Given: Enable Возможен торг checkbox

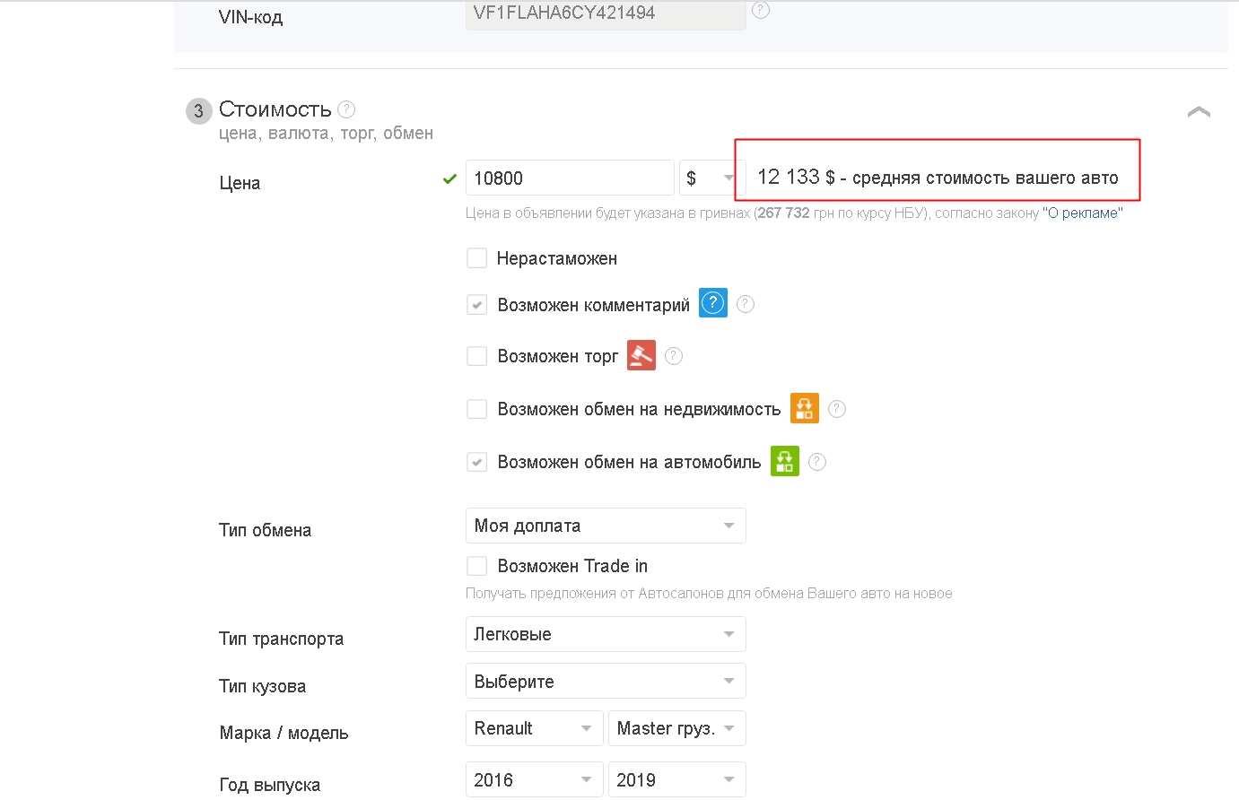Looking at the screenshot, I should pyautogui.click(x=477, y=356).
